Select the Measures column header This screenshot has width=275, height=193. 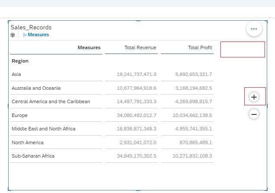[x=89, y=47]
